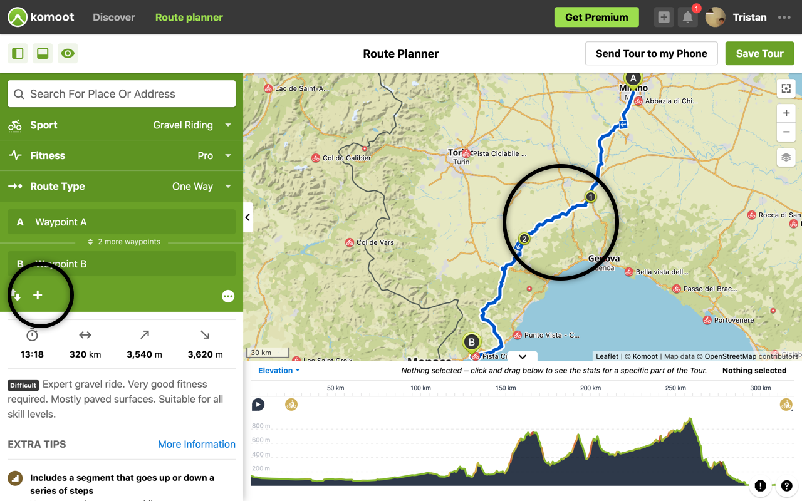The width and height of the screenshot is (802, 501).
Task: Click the Fitness pulse icon
Action: point(15,156)
